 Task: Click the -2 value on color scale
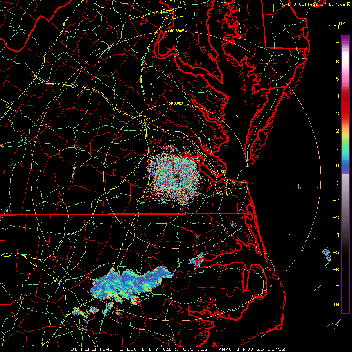click(336, 201)
